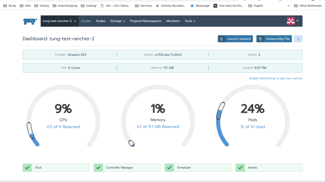Open the Messenger bookmark
325x182 pixels.
click(200, 5)
